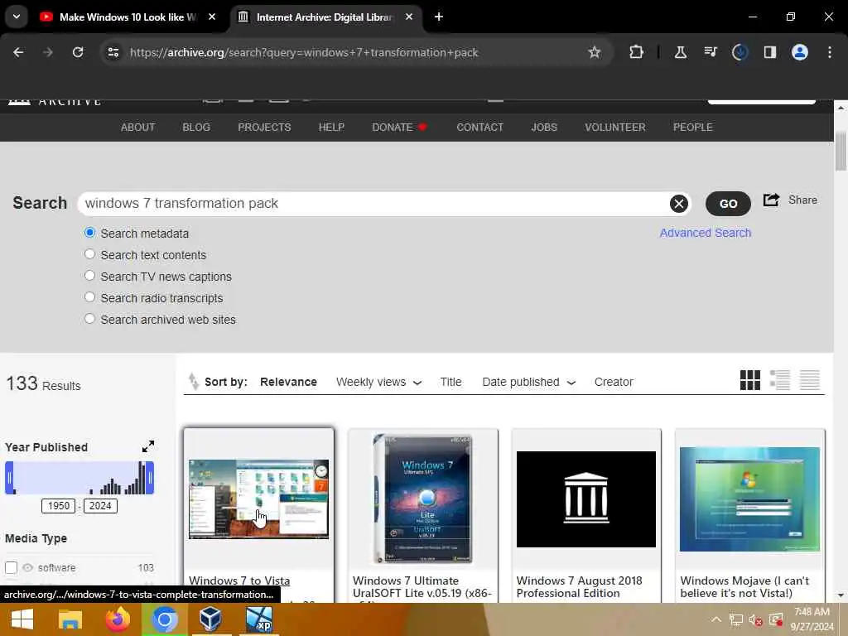Sort results by Creator

614,382
